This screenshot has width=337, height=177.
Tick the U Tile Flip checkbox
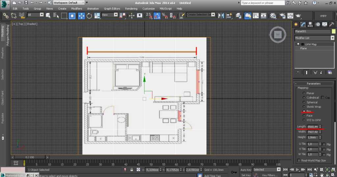pyautogui.click(x=324, y=144)
